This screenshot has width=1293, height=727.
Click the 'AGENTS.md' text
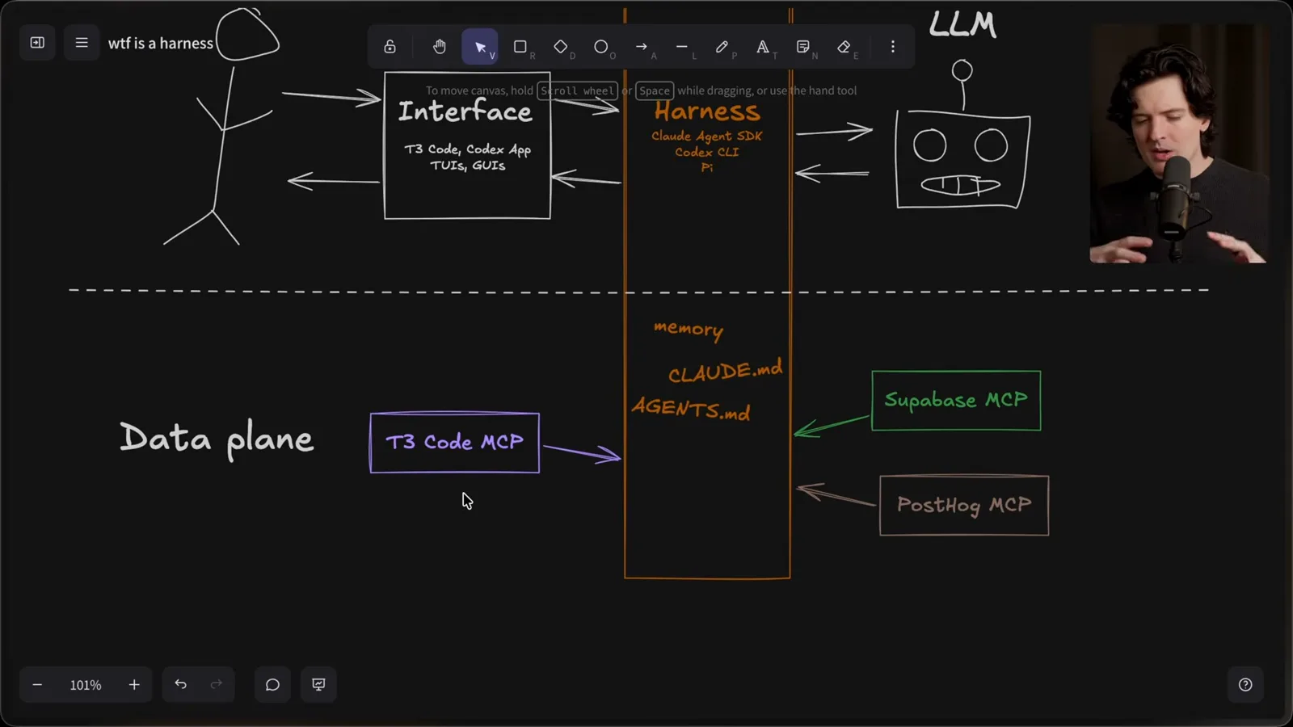(x=691, y=409)
